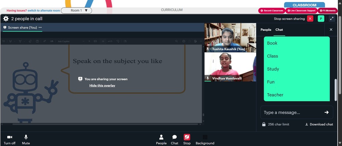Open screen share options ellipsis menu
342x146 pixels.
pyautogui.click(x=40, y=27)
